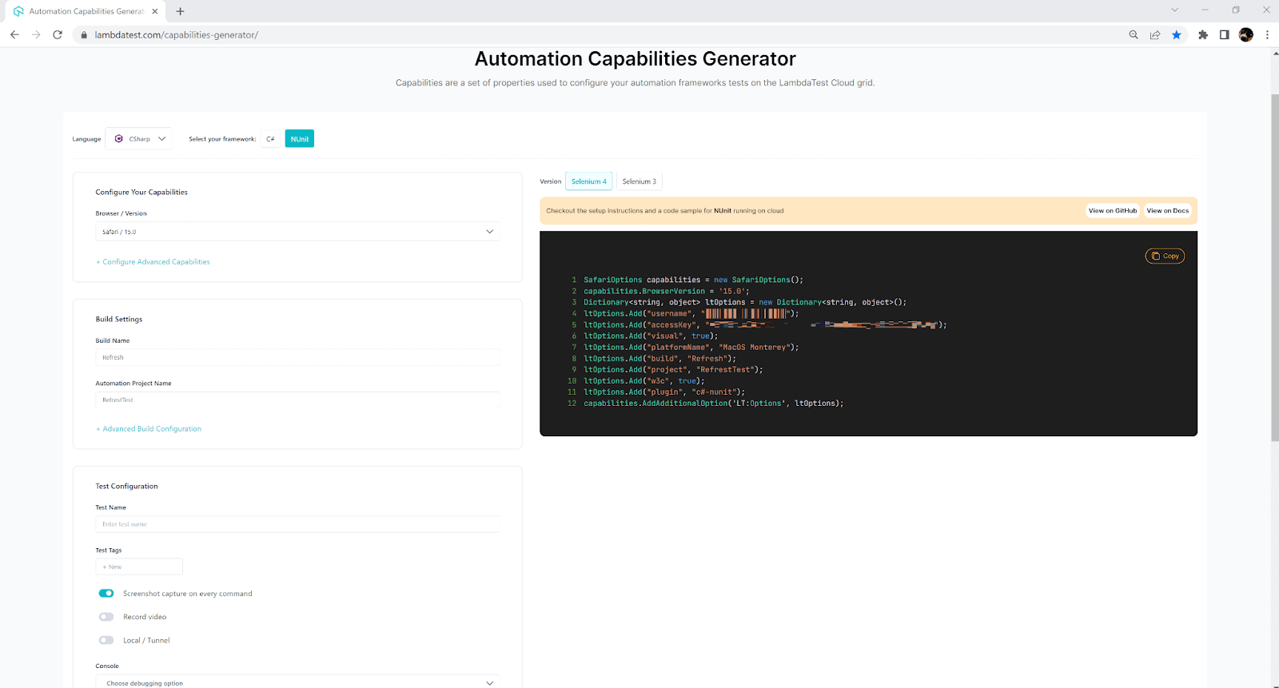The image size is (1279, 688).
Task: Click the browser back arrow icon
Action: [14, 34]
